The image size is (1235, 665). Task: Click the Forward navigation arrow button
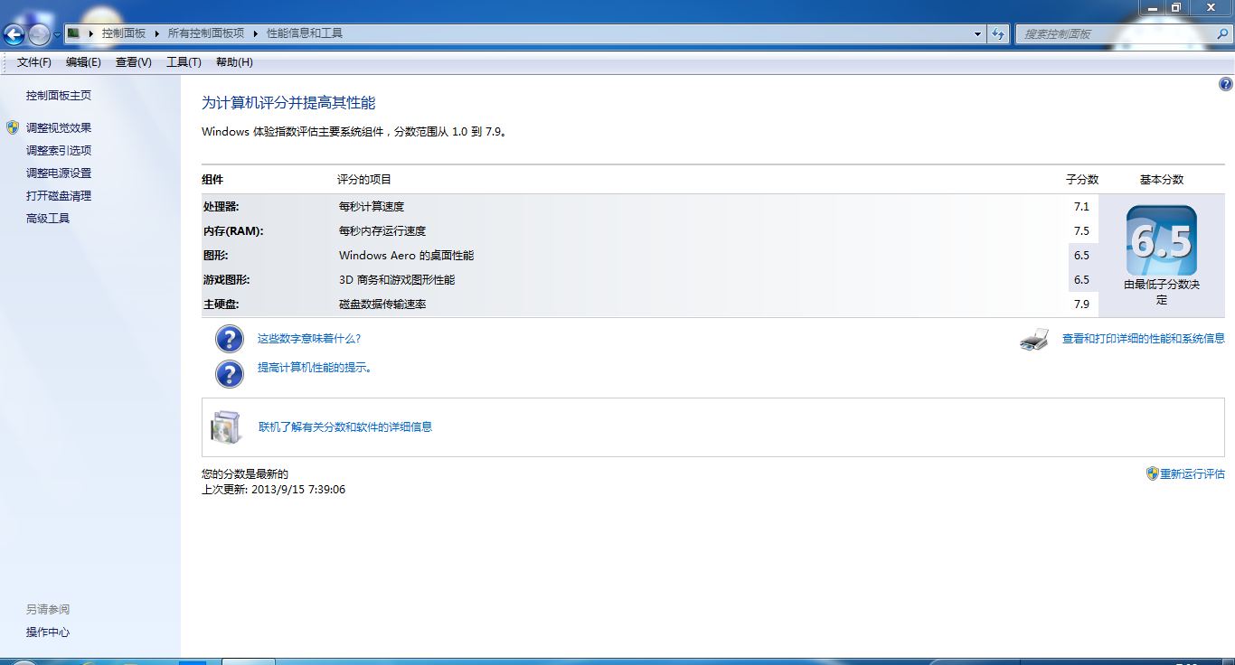(39, 34)
